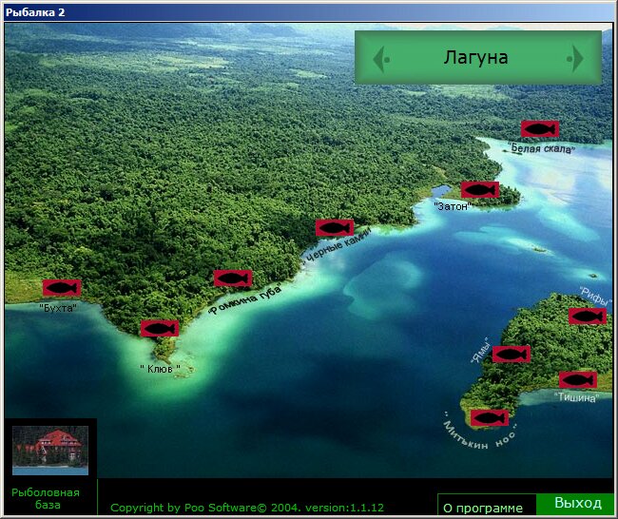Click the fish marker beside "Ямы"
Viewport: 618px width, 519px height.
(511, 354)
